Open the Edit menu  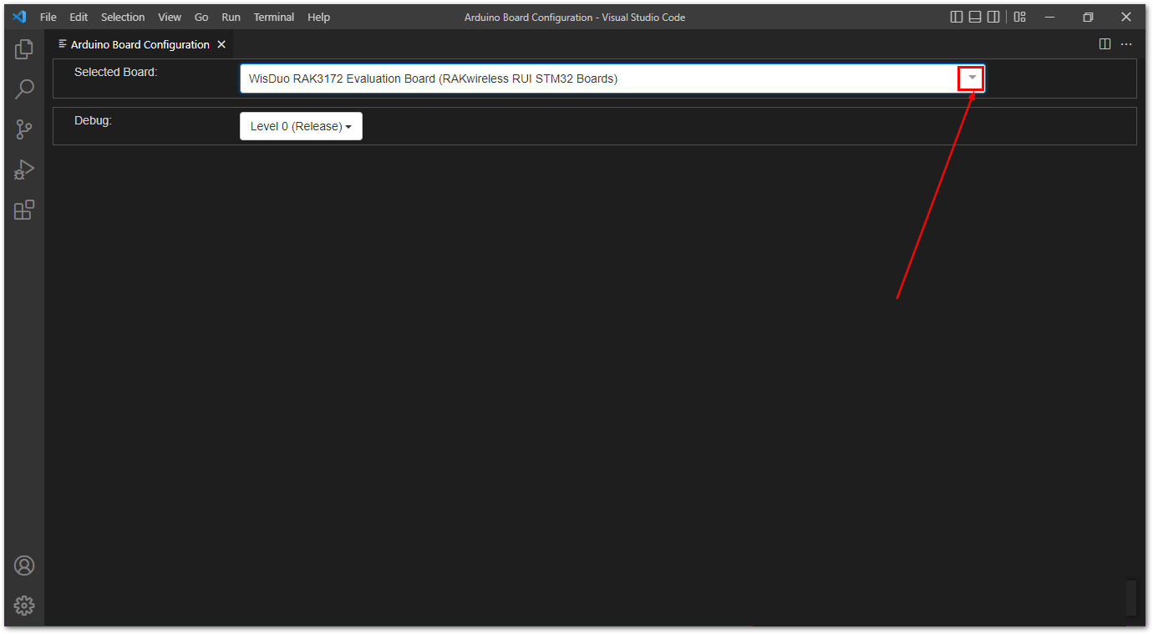(x=79, y=17)
